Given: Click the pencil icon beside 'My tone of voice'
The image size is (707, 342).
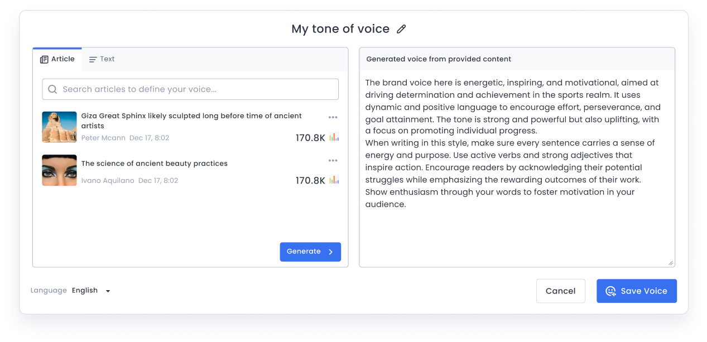Looking at the screenshot, I should (401, 28).
